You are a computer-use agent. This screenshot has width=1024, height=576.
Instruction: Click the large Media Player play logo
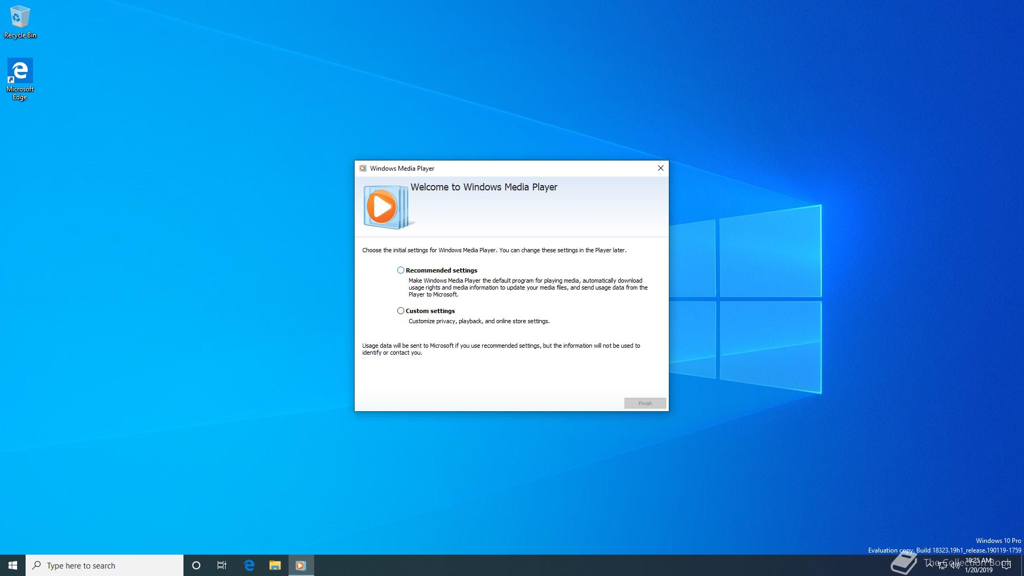click(x=388, y=207)
